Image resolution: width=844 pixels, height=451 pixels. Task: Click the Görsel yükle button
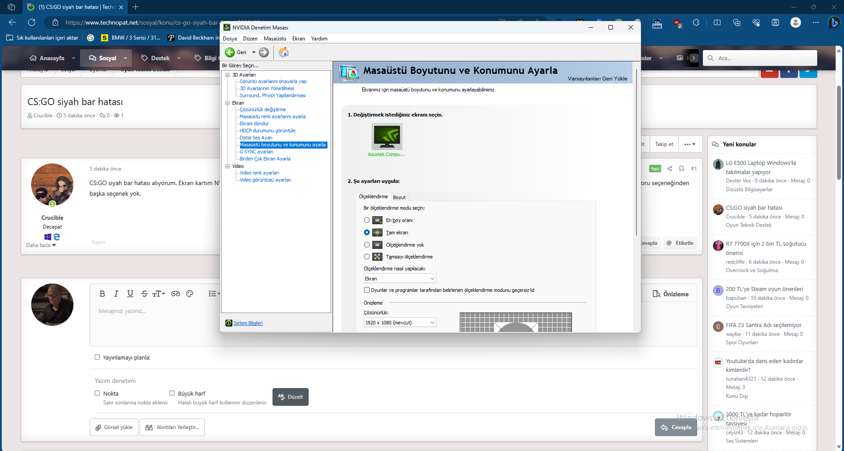pyautogui.click(x=114, y=427)
